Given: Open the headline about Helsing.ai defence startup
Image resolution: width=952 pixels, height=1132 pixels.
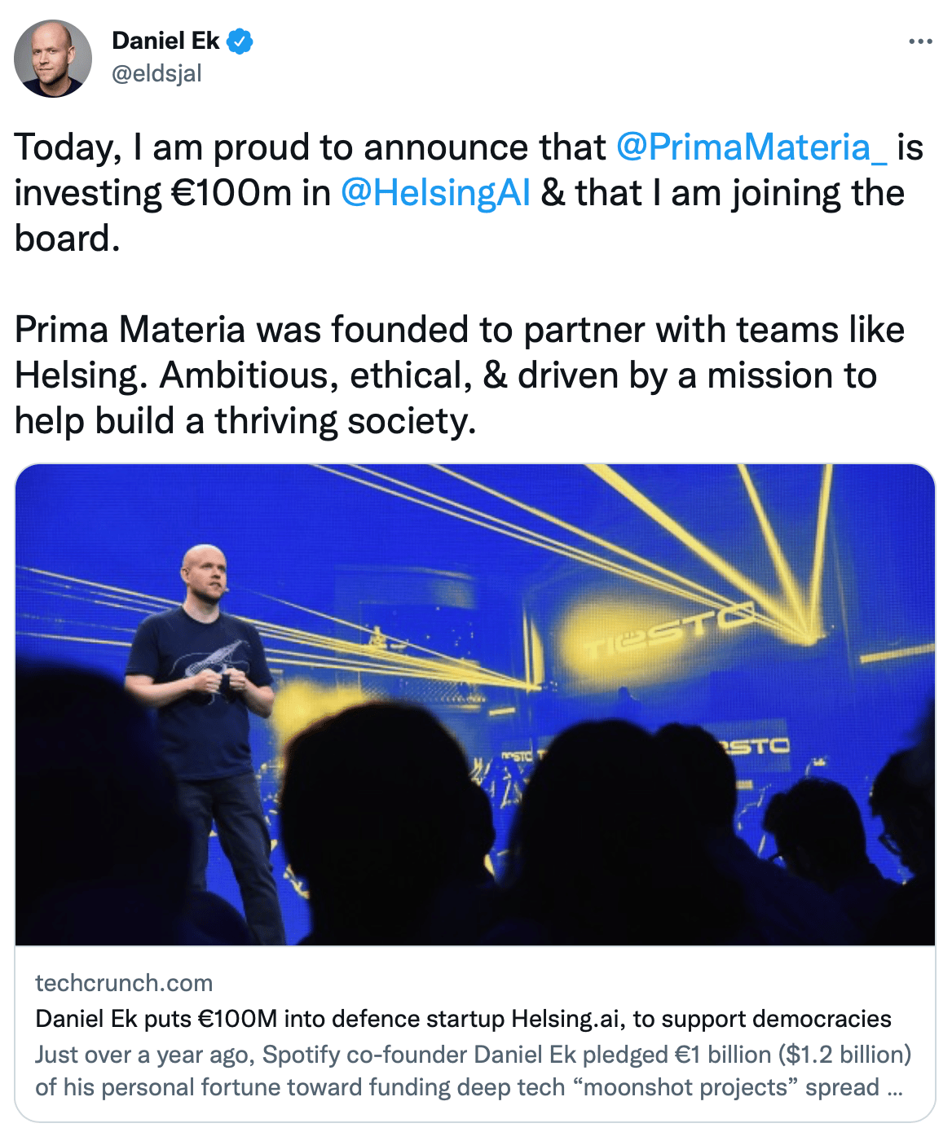Looking at the screenshot, I should pyautogui.click(x=463, y=1019).
